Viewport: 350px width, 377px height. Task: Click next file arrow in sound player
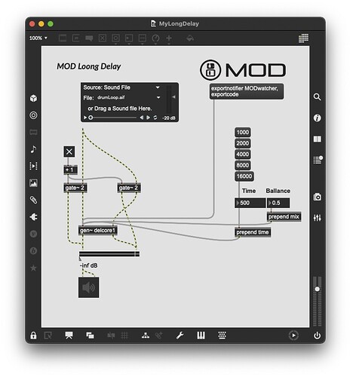148,118
